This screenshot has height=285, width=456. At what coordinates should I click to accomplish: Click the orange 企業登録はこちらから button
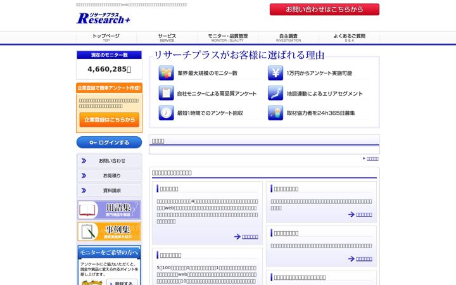point(110,120)
